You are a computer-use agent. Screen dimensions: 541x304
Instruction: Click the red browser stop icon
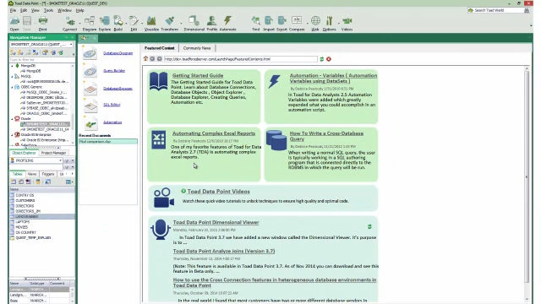[329, 59]
